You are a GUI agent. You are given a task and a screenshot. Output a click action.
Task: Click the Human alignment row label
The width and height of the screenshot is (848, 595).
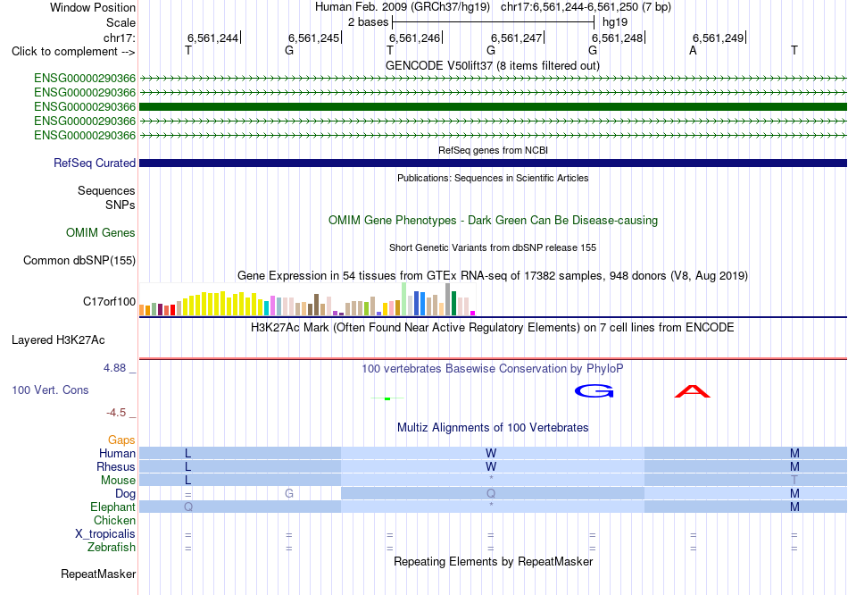[x=117, y=453]
